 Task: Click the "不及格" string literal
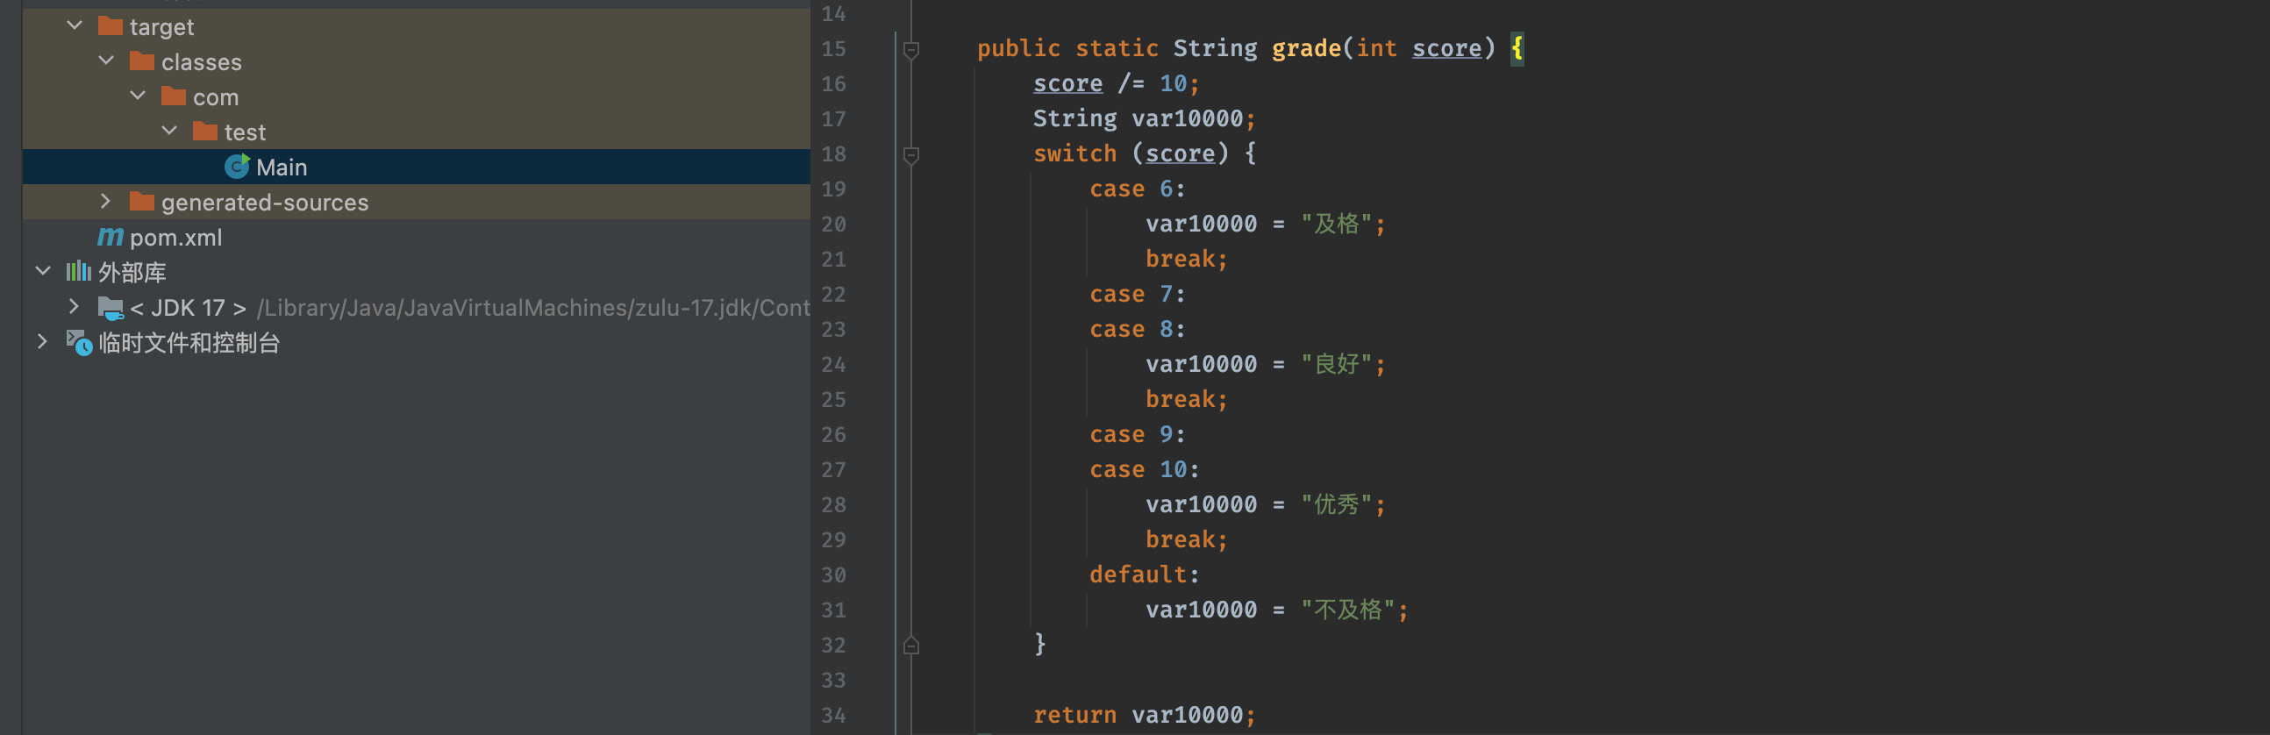(x=1347, y=609)
